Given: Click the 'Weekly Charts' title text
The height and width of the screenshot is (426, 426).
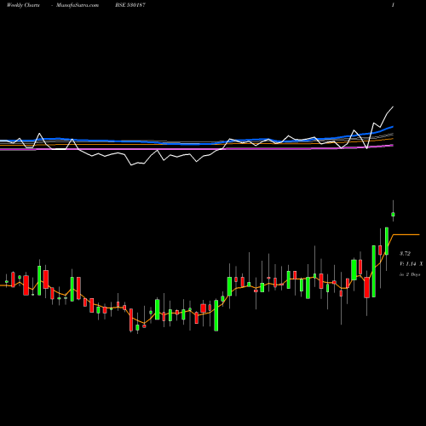Looking at the screenshot, I should click(23, 5).
